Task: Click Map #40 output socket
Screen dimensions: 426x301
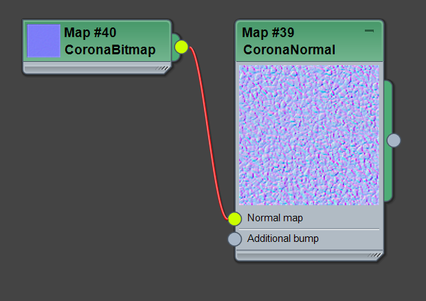Action: [181, 47]
